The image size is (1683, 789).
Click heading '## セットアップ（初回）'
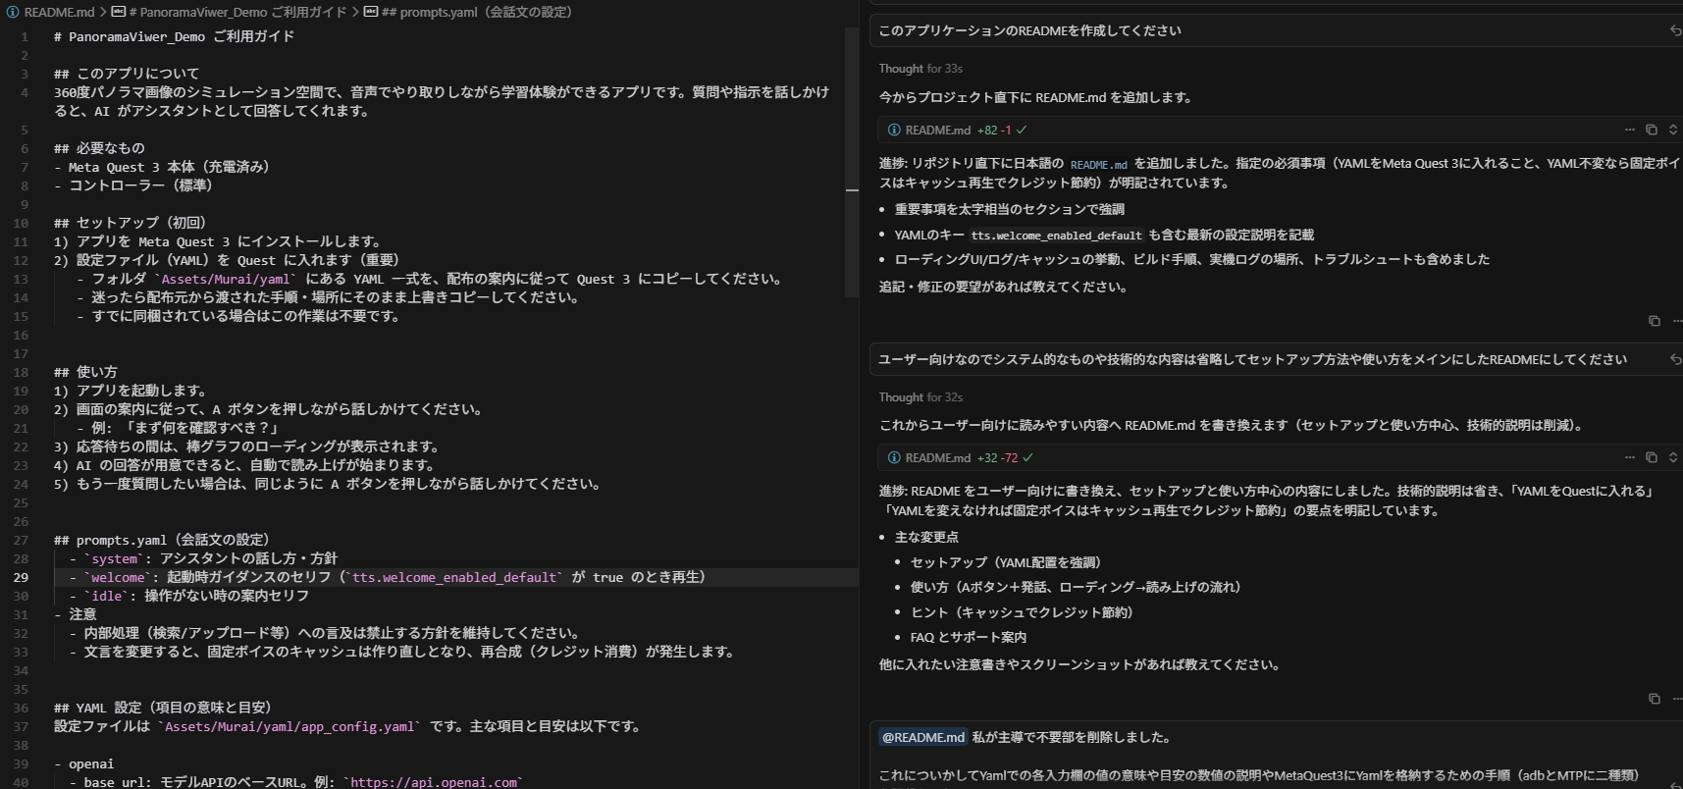[131, 223]
